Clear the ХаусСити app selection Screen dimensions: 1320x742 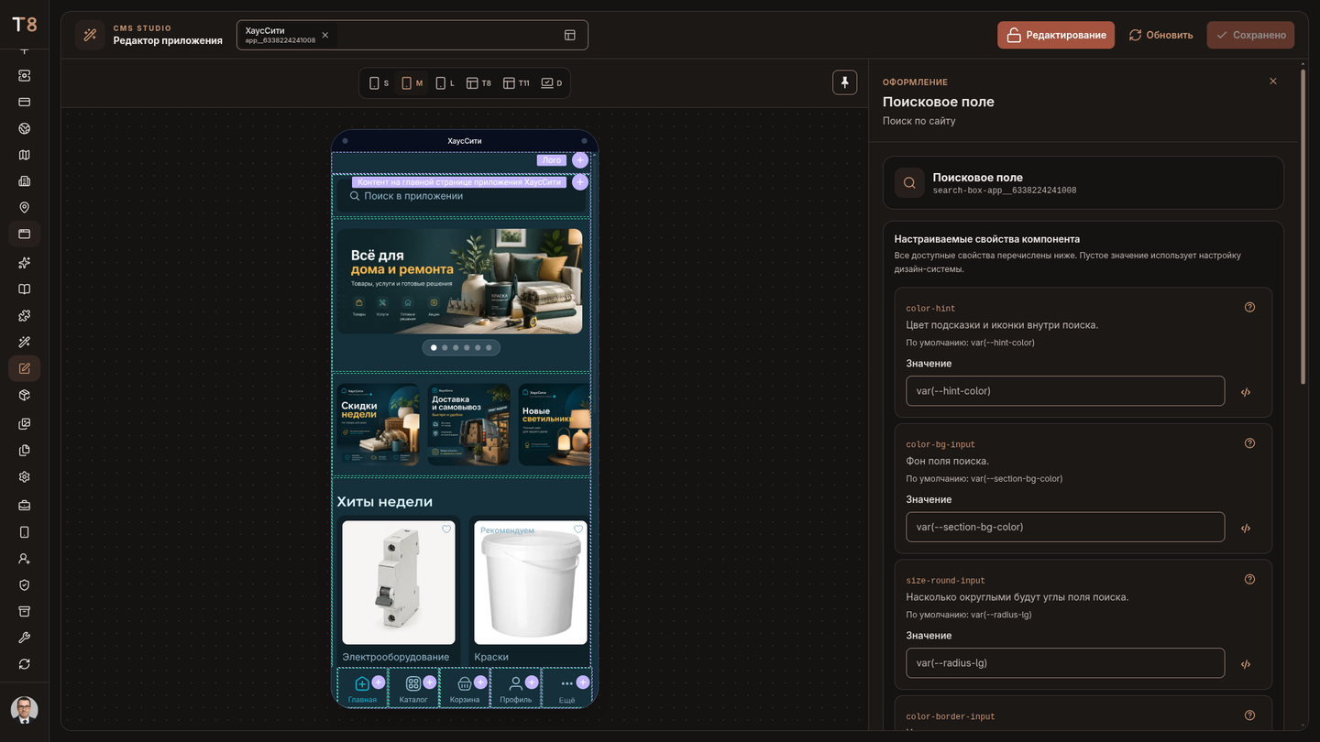324,35
